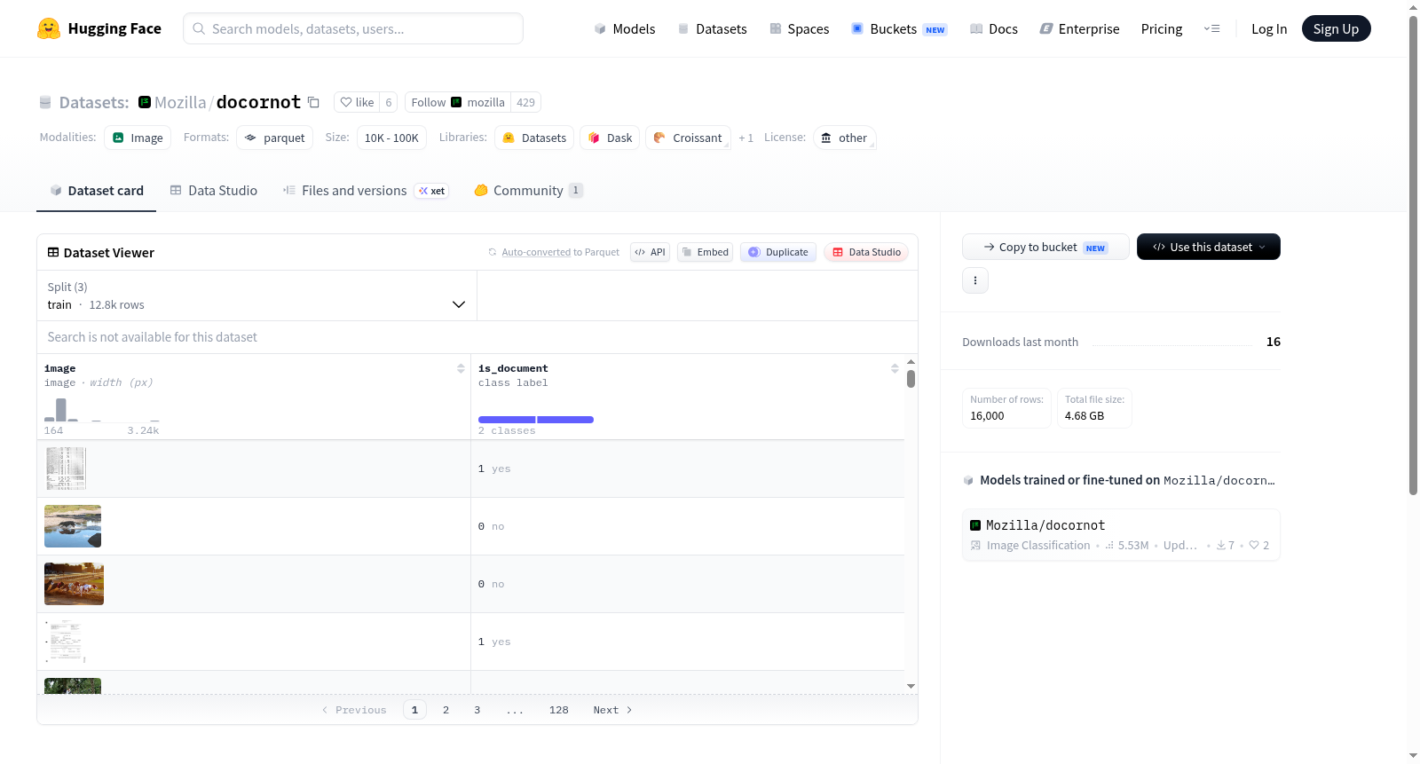Follow mozilla button
This screenshot has height=764, width=1420.
458,102
